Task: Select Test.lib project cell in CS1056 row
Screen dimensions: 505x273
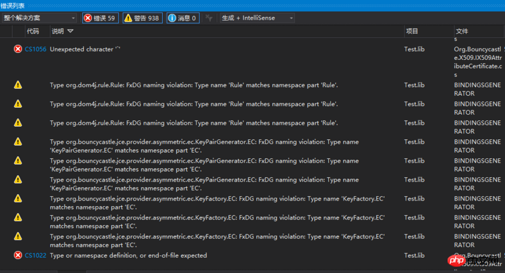Action: [x=414, y=49]
